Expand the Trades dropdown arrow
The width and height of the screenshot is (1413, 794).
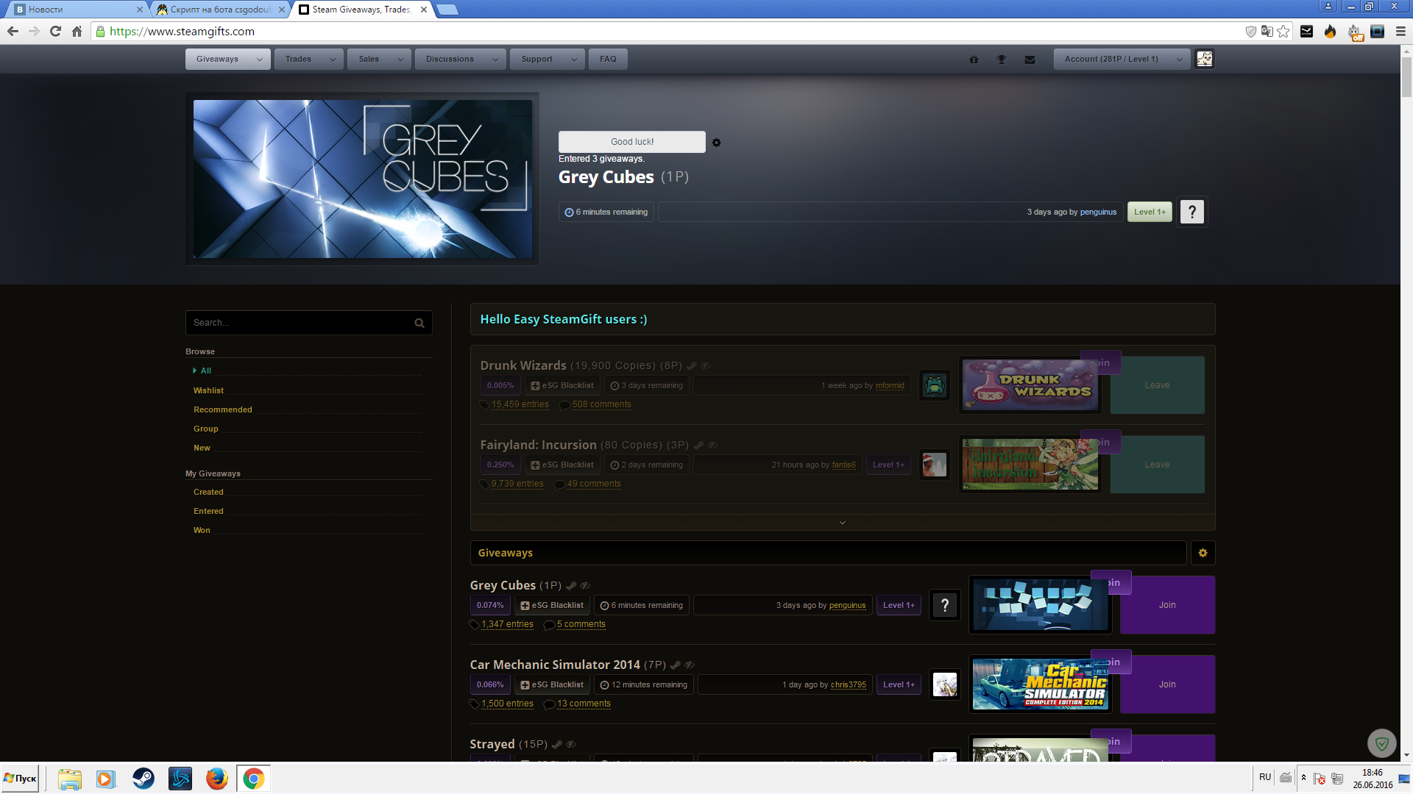(333, 60)
